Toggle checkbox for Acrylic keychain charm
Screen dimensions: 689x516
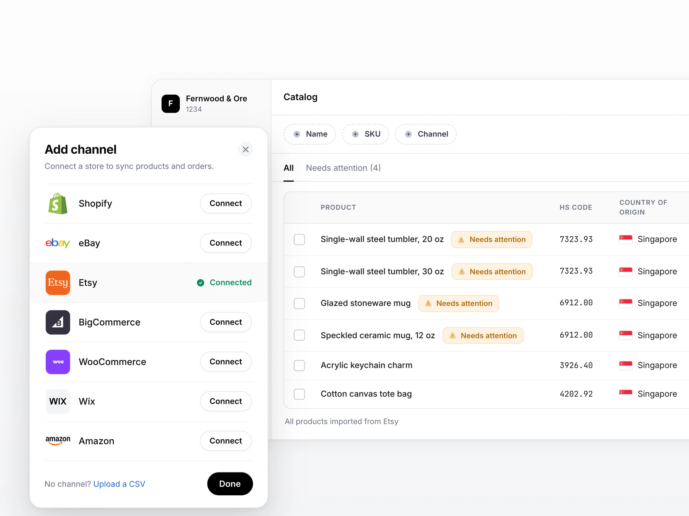[x=299, y=365]
